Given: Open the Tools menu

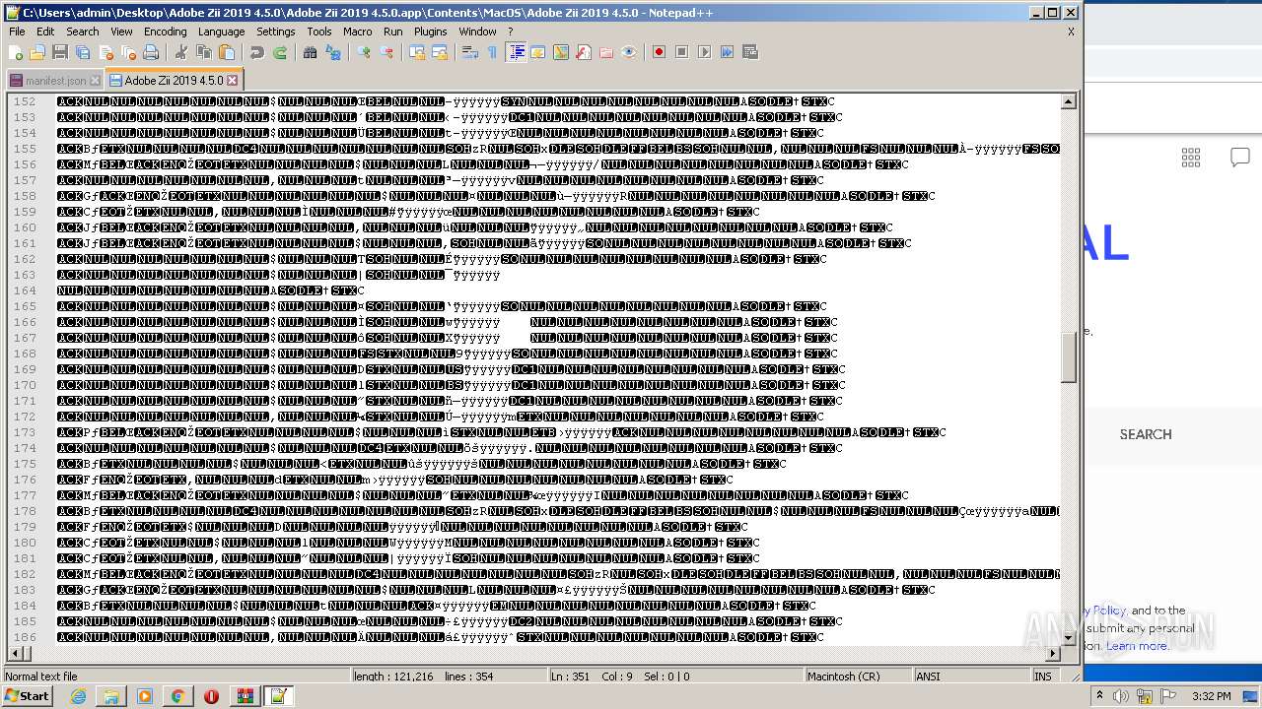Looking at the screenshot, I should 318,32.
